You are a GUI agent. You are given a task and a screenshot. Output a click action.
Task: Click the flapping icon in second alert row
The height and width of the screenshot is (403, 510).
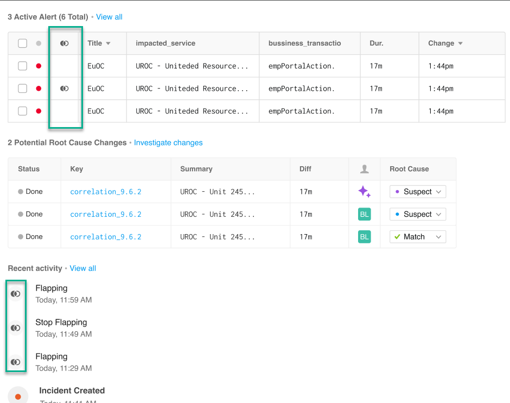tap(65, 89)
